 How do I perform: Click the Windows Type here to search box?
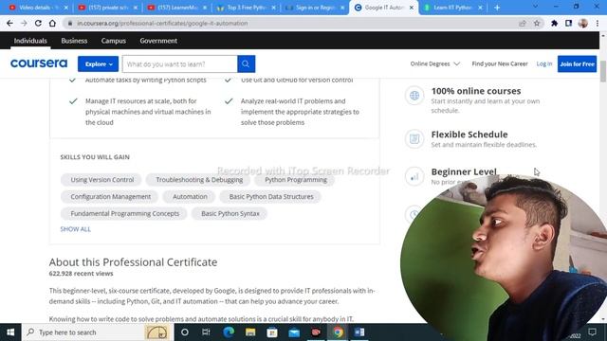97,332
